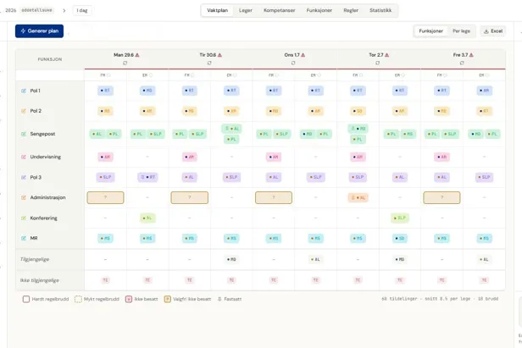The height and width of the screenshot is (348, 522).
Task: Click the Tilgjengelige chip on Tuesday EM
Action: pos(231,259)
